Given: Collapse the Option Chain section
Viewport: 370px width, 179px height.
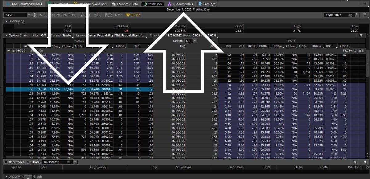Looking at the screenshot, I should pyautogui.click(x=6, y=35).
